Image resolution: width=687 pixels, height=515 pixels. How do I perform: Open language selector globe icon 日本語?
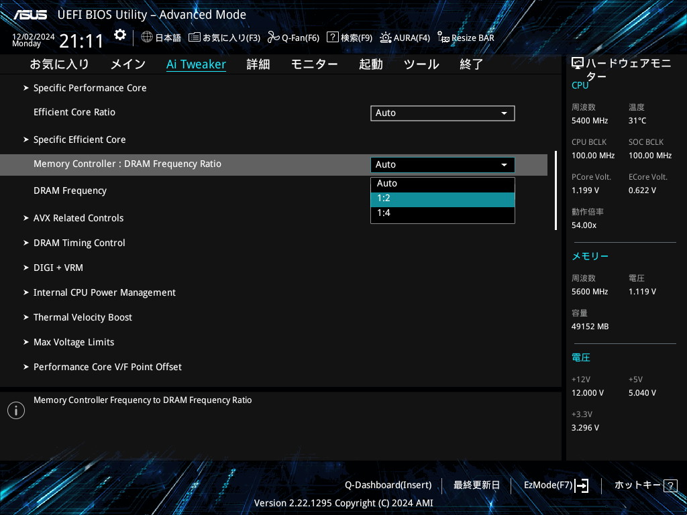coord(161,38)
